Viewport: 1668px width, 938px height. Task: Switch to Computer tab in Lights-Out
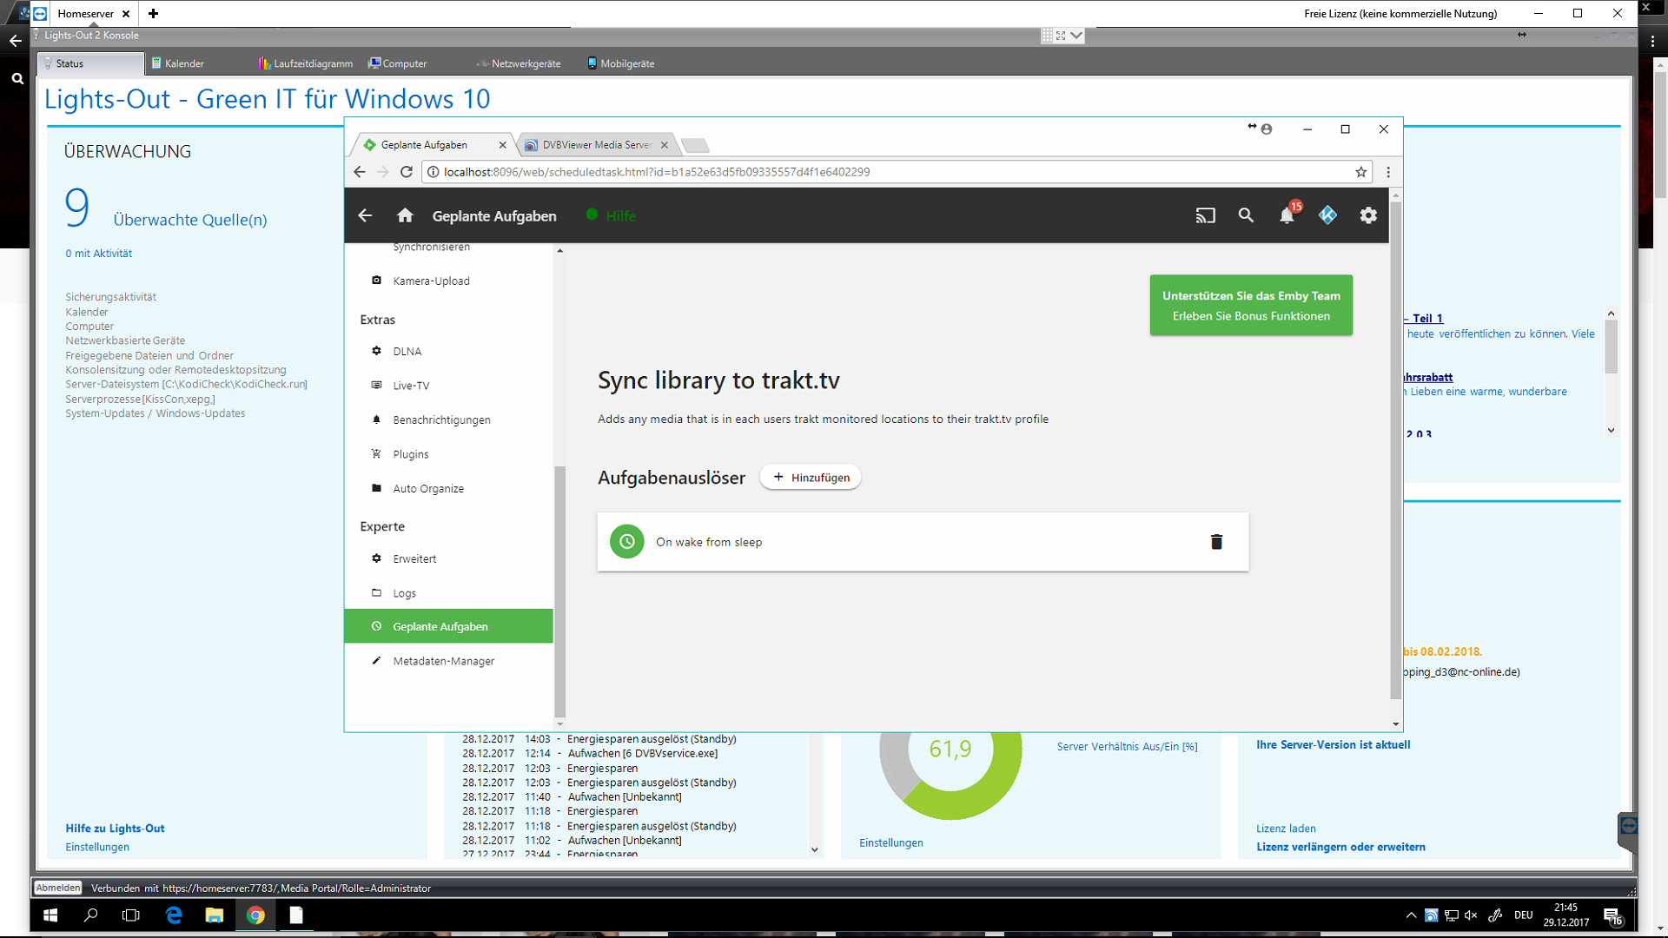[398, 63]
